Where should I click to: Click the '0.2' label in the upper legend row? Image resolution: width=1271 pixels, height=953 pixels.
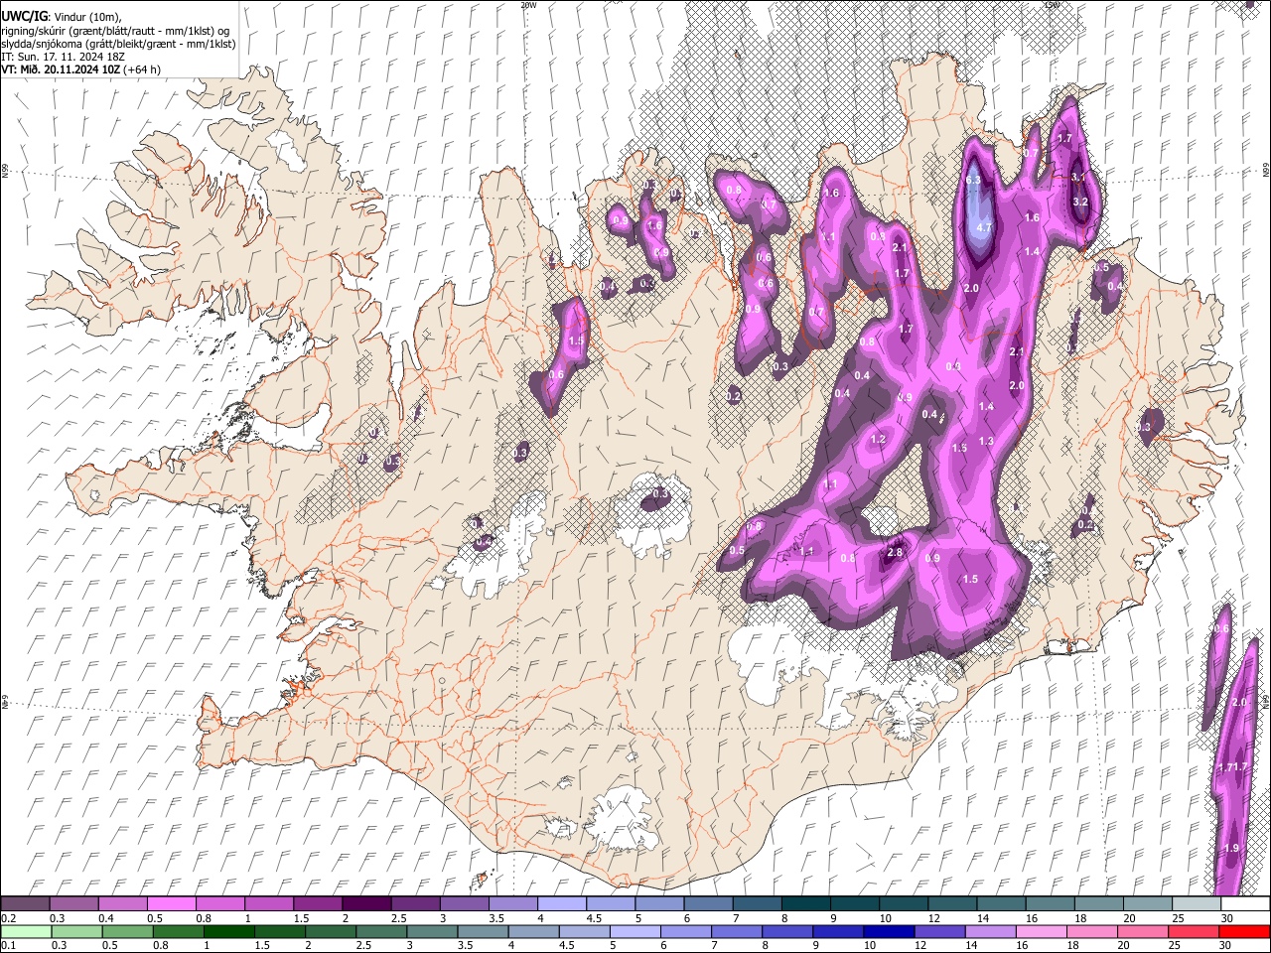(7, 918)
